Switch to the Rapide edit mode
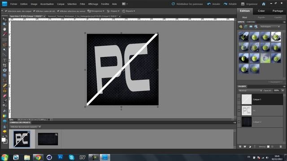Viewport: 287px width, 161px height. point(261,17)
